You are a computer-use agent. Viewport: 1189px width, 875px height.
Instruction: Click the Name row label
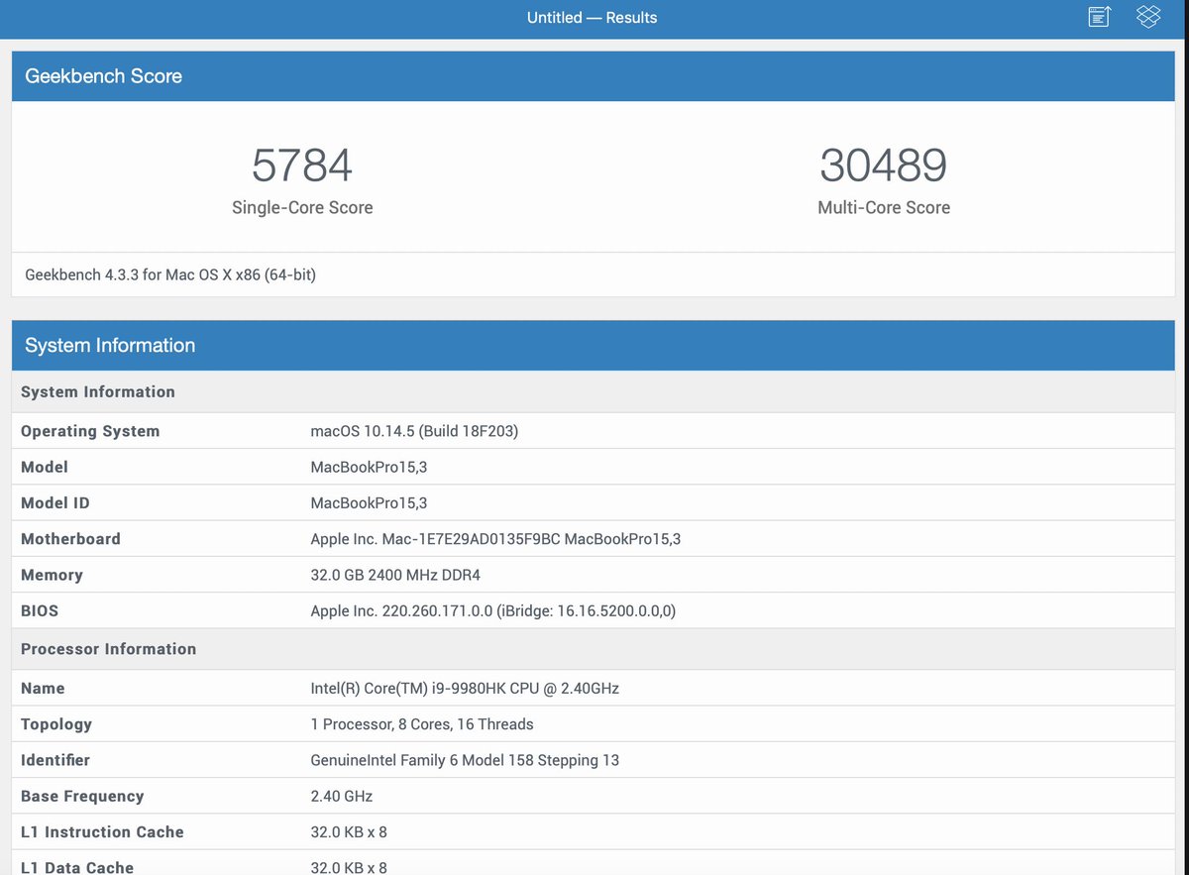(x=43, y=689)
